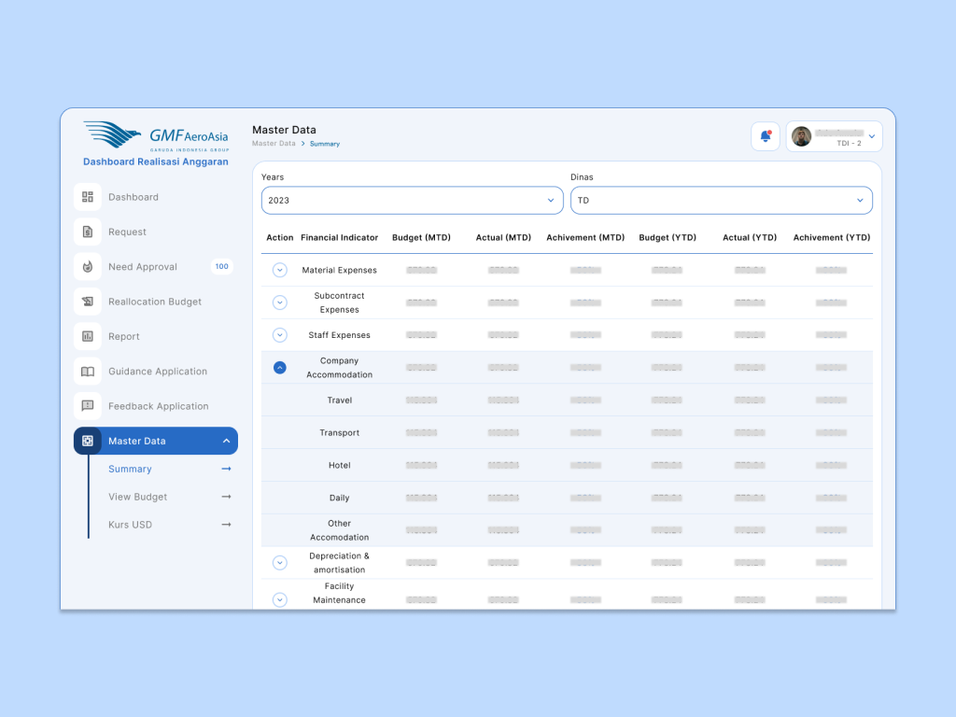Open the Kurs USD submenu item

(x=131, y=525)
